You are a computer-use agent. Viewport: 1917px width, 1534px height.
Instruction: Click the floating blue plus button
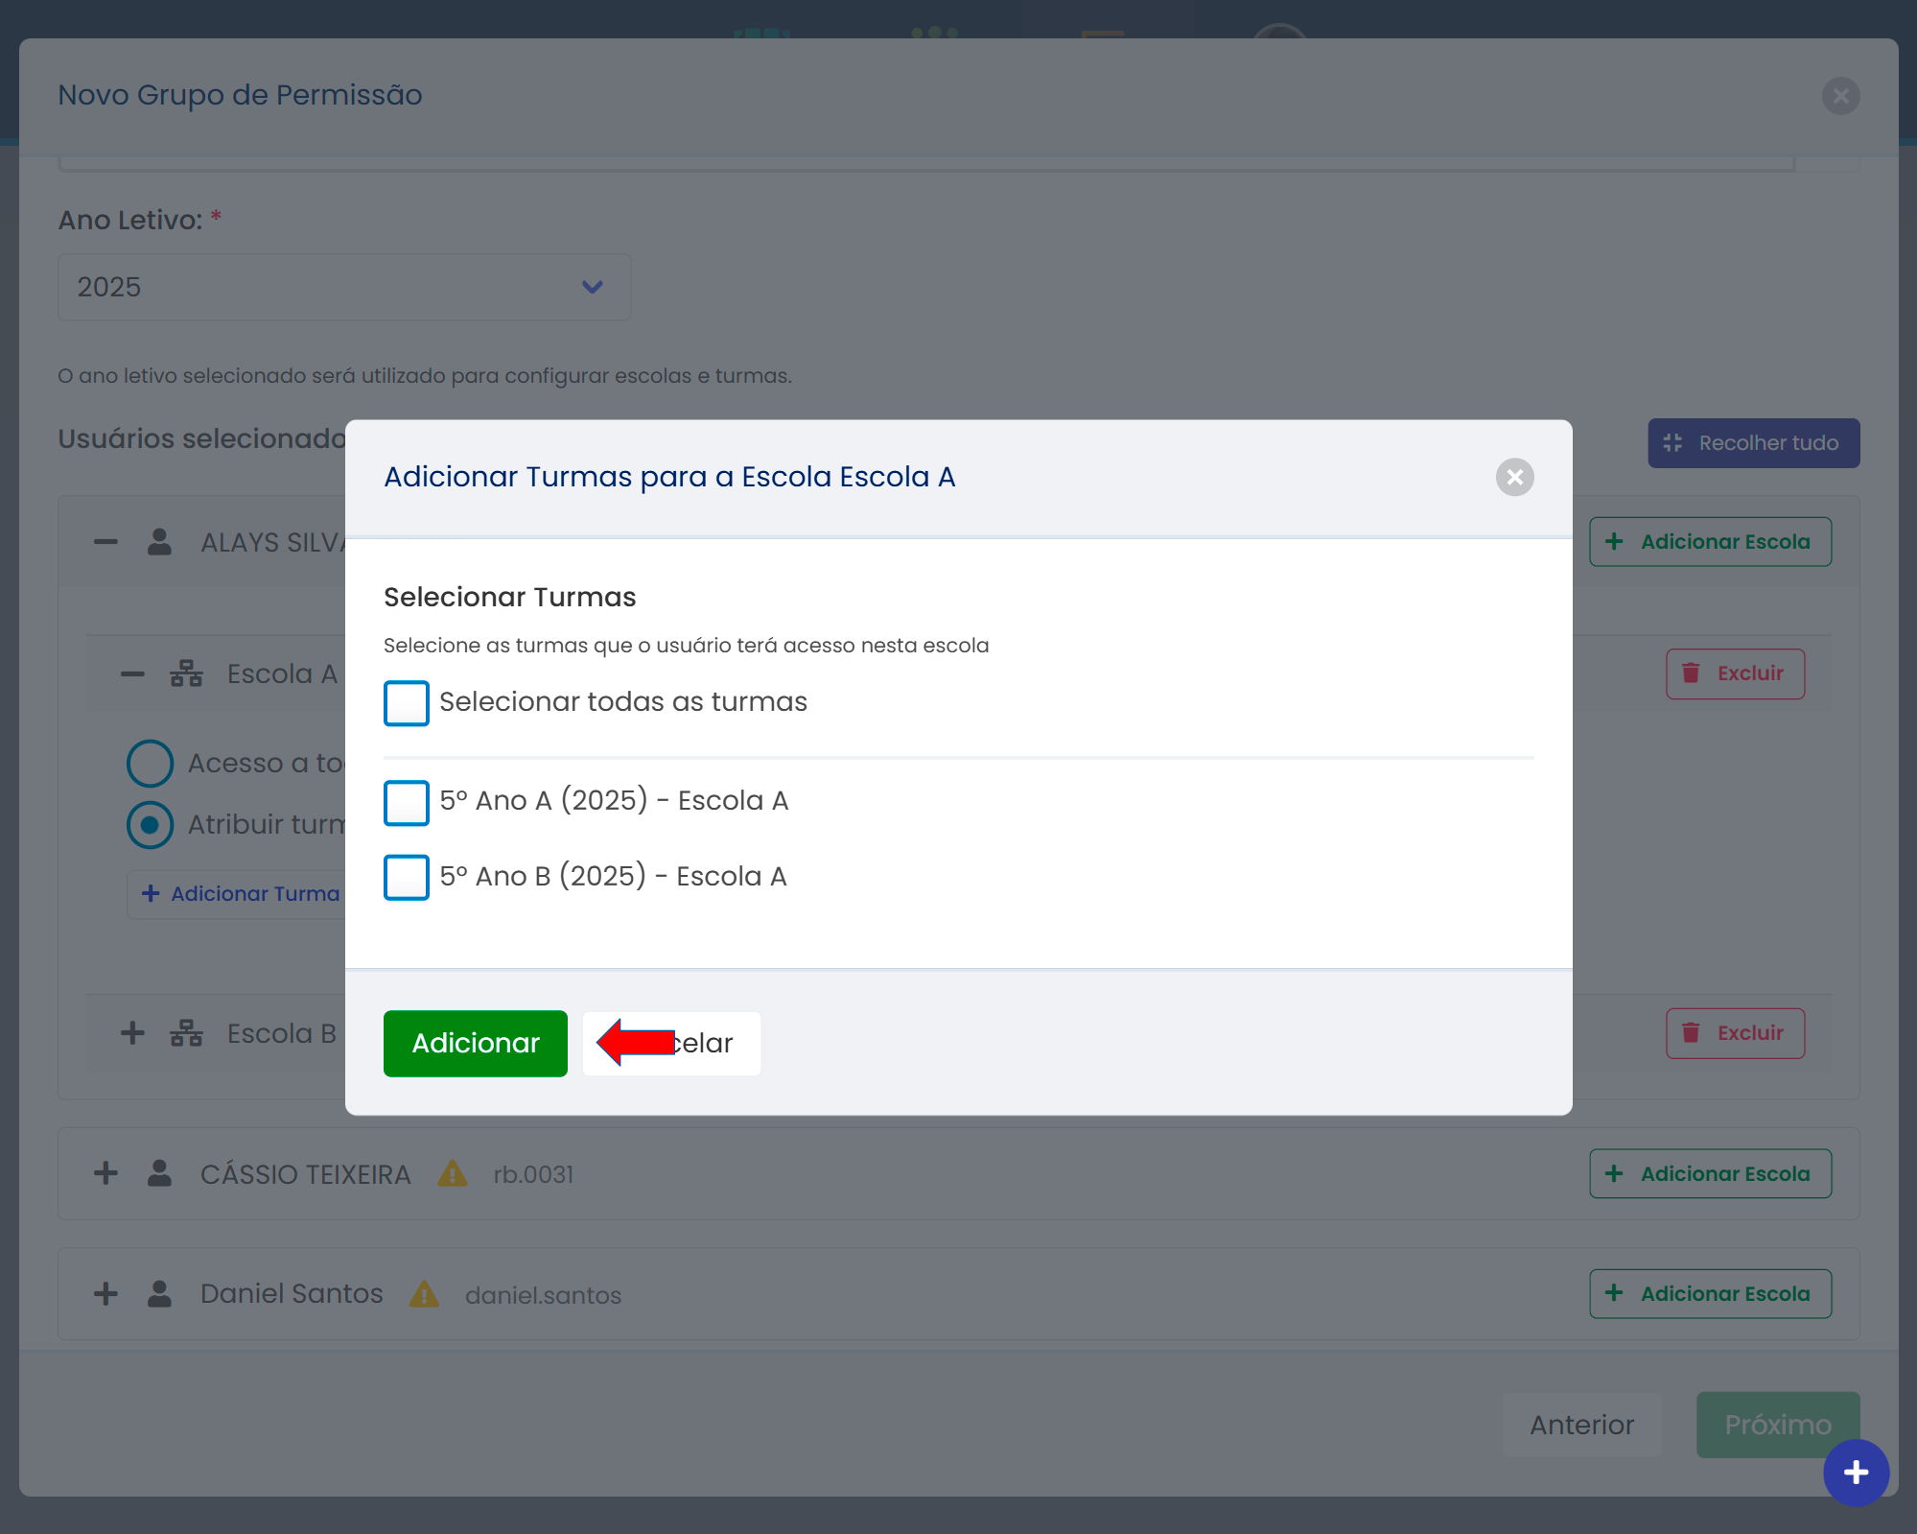click(x=1856, y=1472)
